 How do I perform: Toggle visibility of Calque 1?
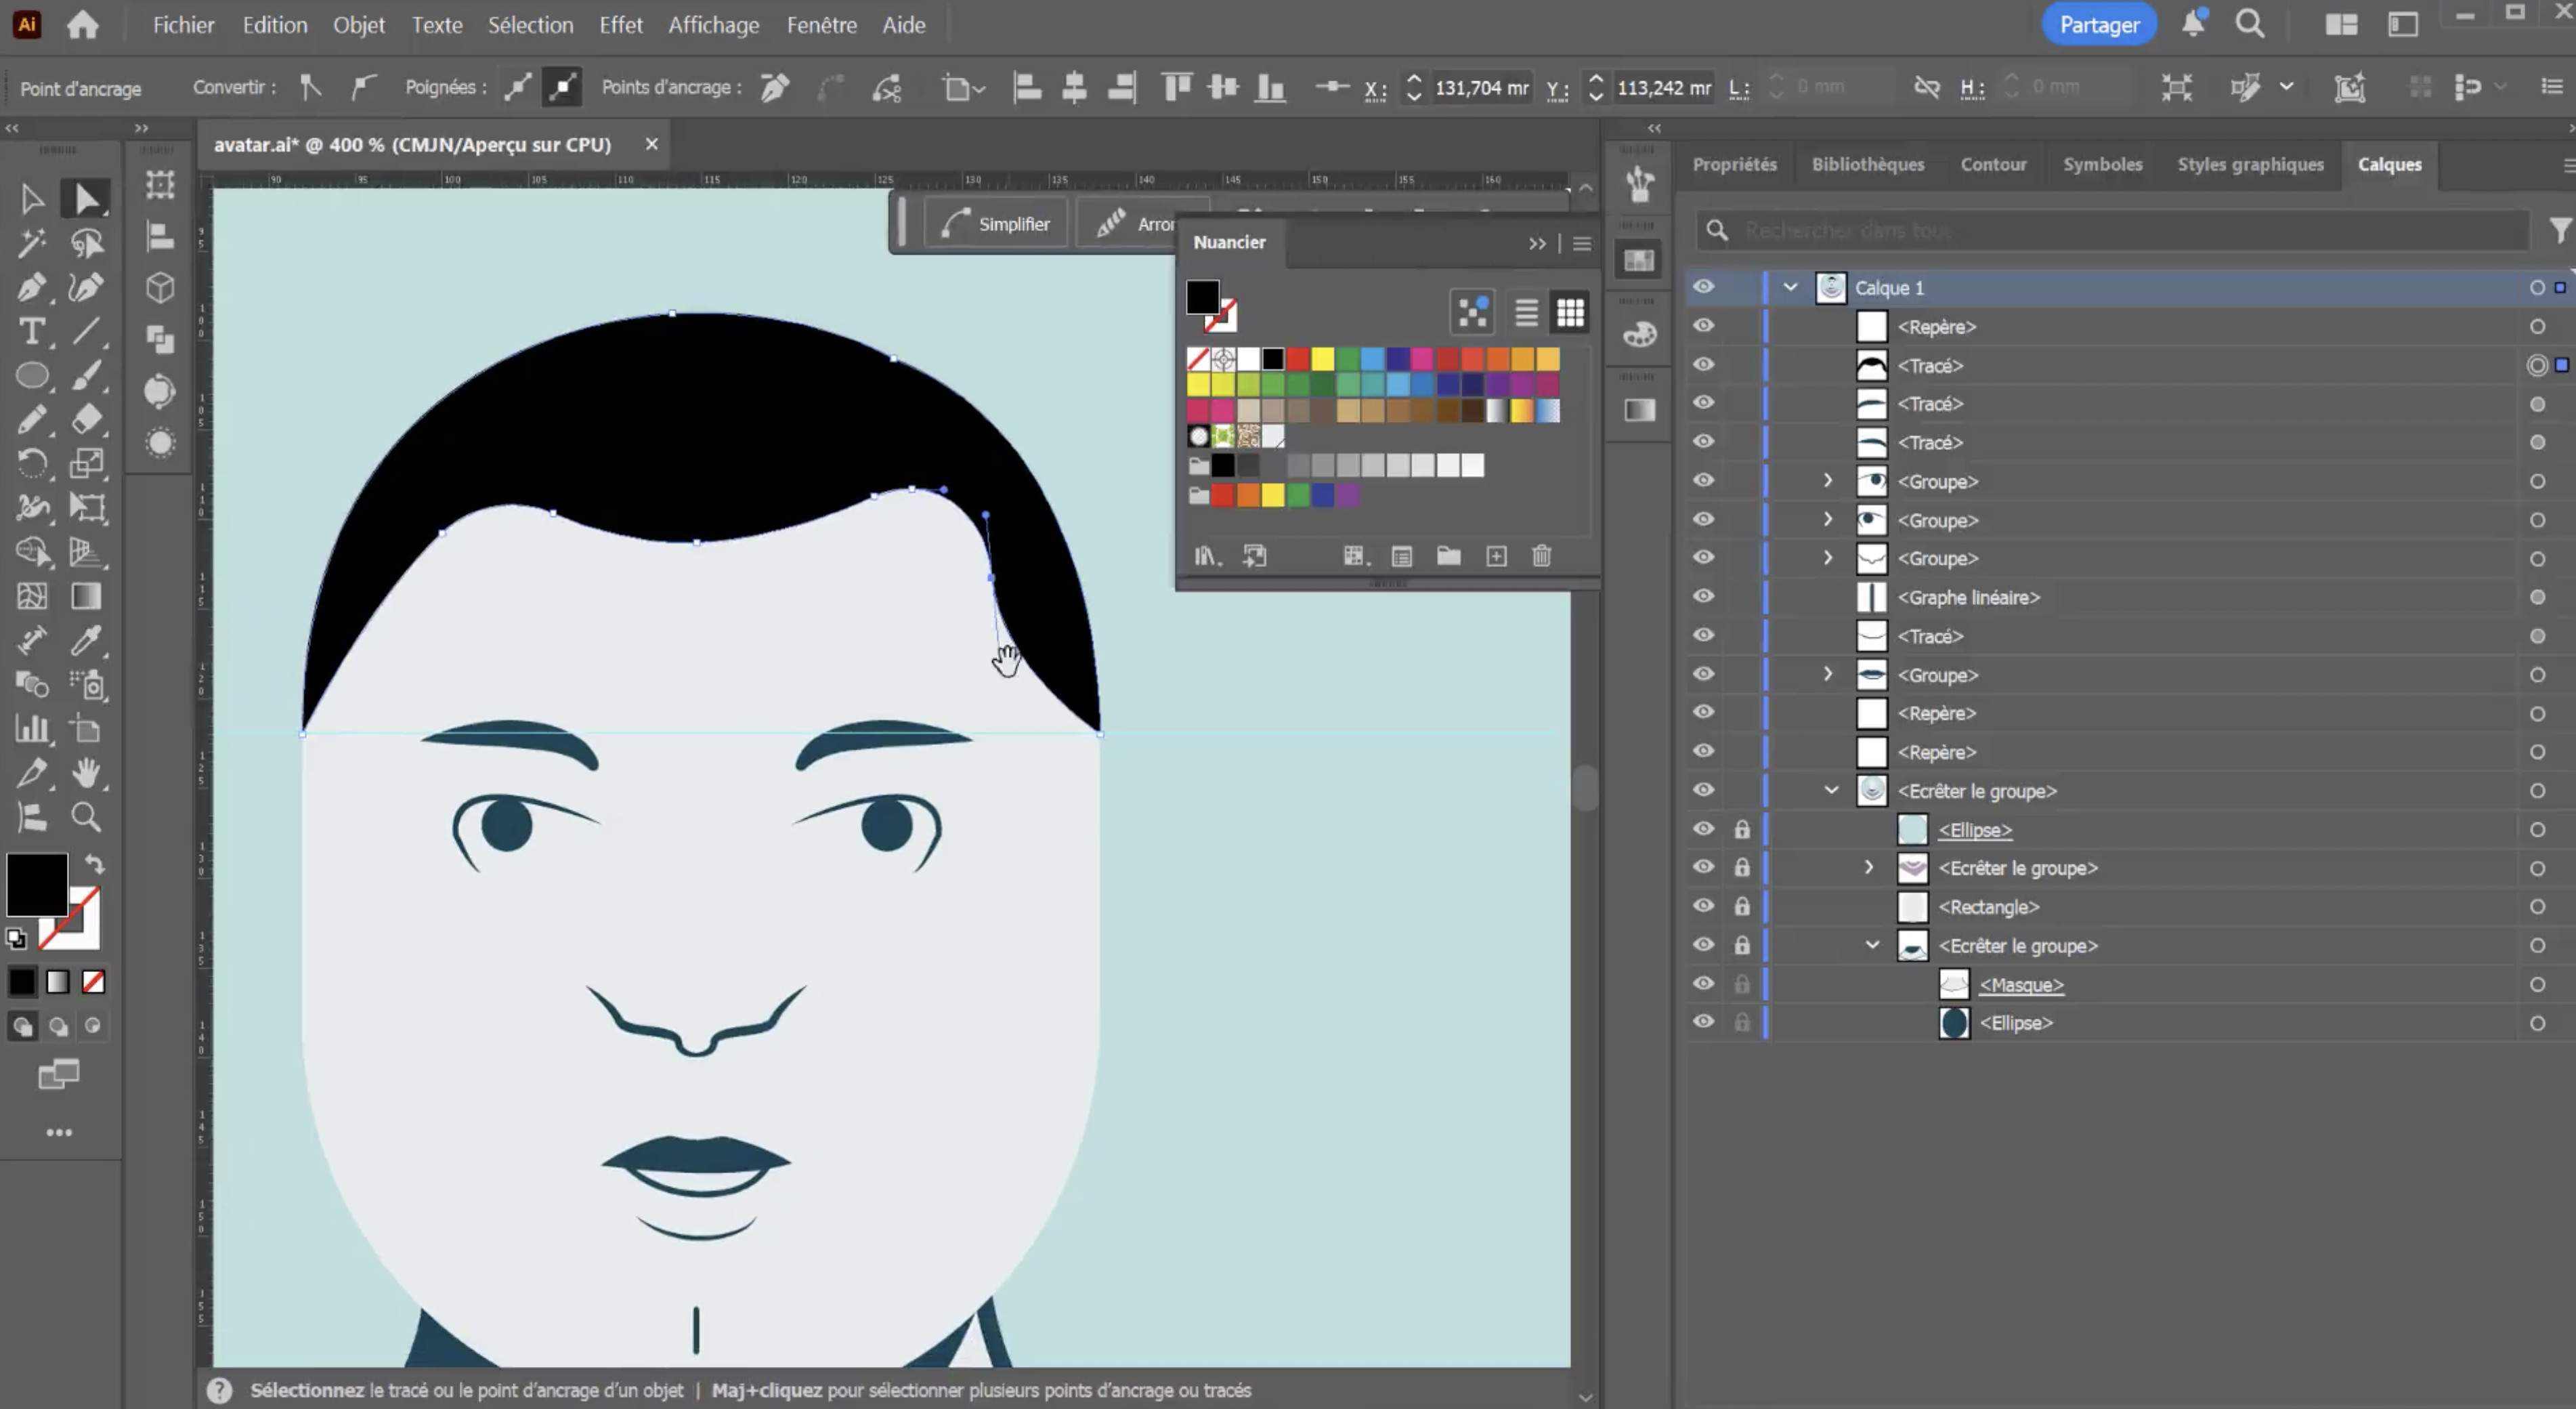1703,287
